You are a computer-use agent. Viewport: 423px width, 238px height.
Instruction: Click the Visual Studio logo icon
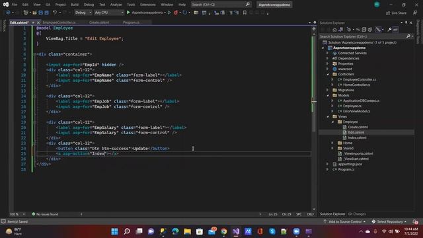[x=6, y=5]
